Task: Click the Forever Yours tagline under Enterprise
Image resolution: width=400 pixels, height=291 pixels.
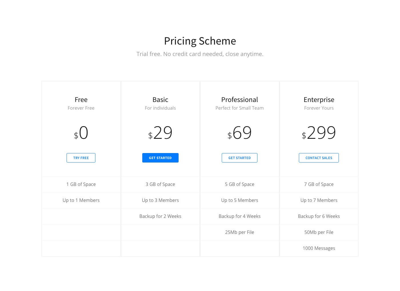Action: coord(319,108)
